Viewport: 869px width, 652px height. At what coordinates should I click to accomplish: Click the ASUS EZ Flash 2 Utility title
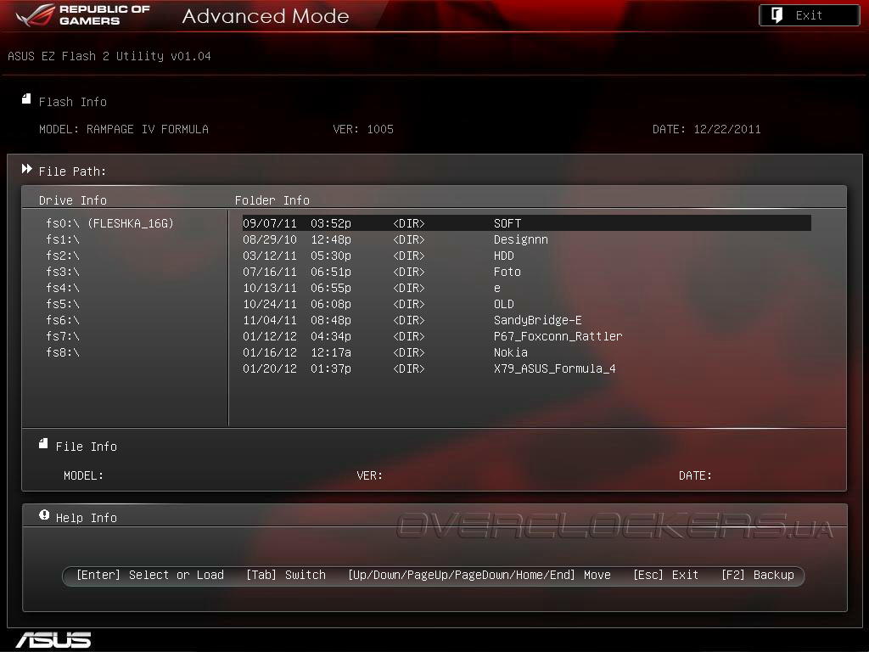109,56
